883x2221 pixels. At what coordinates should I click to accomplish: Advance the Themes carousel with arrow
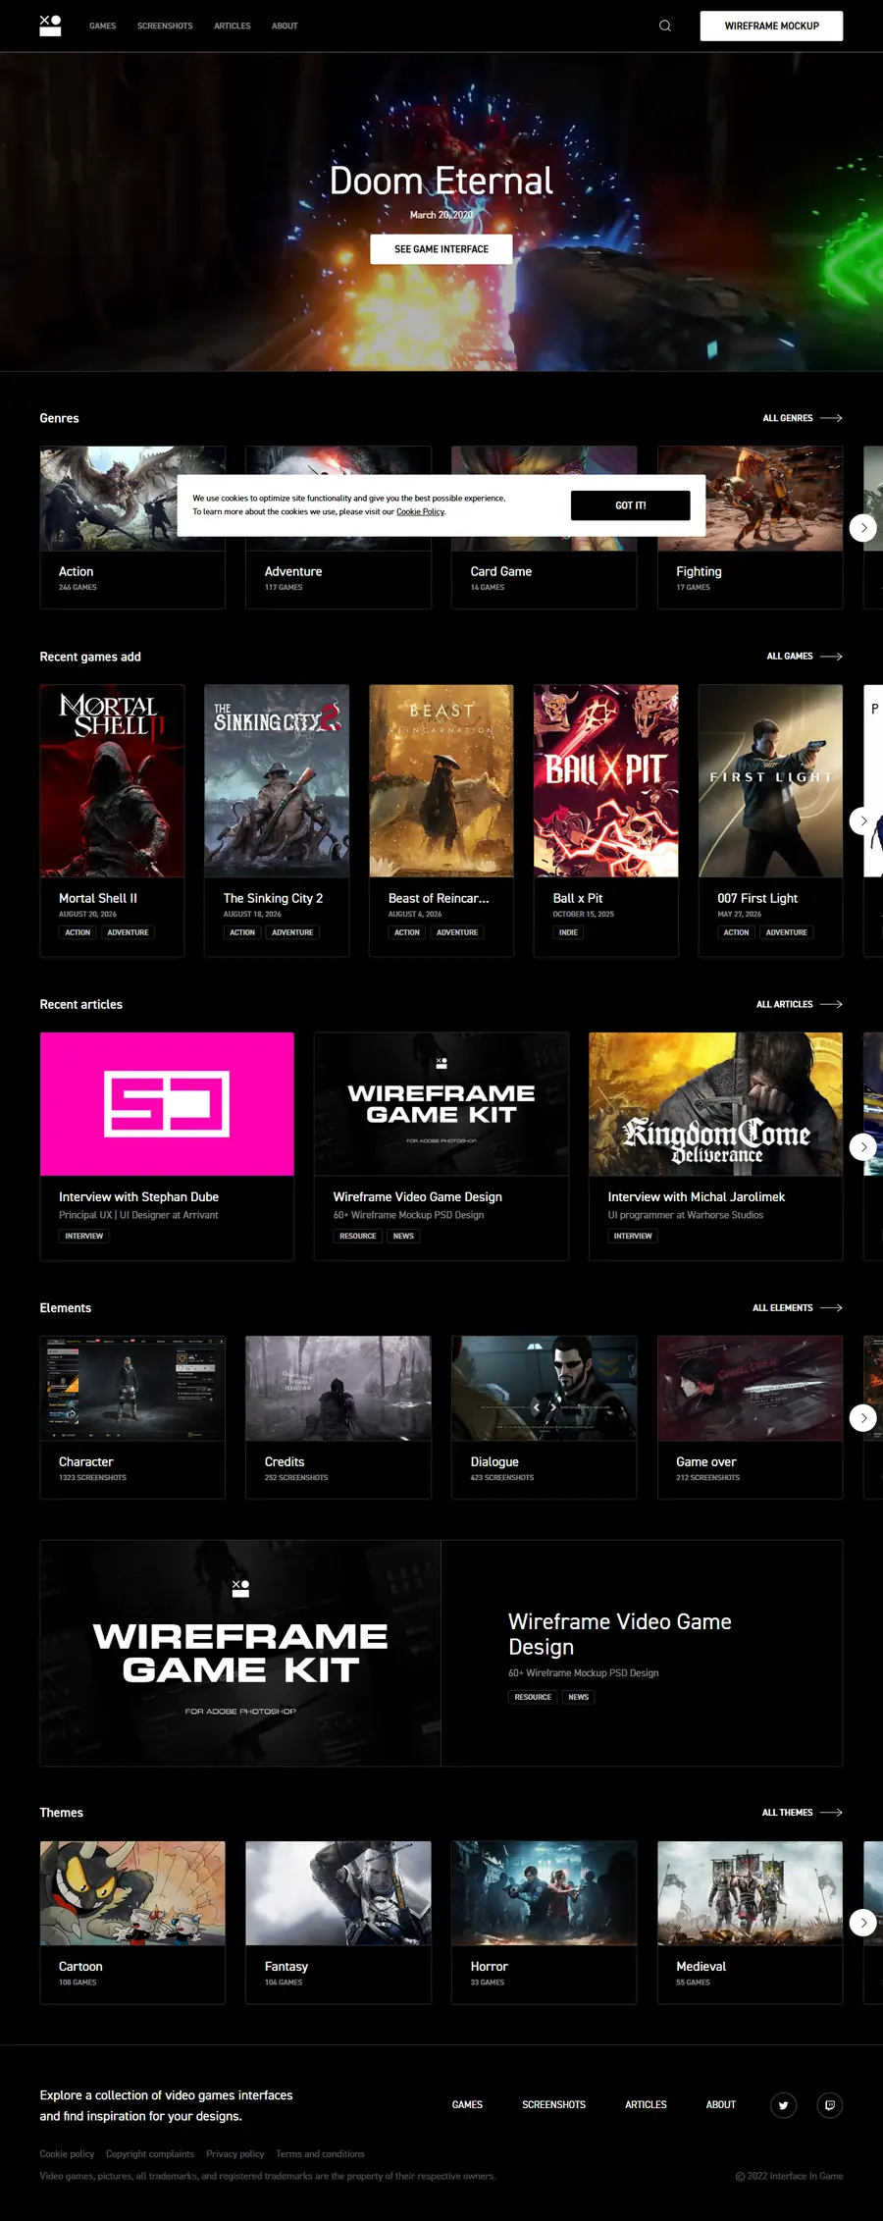862,1922
